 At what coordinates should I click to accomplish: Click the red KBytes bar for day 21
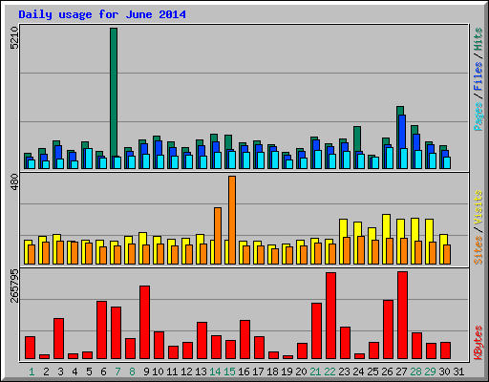[x=316, y=331]
